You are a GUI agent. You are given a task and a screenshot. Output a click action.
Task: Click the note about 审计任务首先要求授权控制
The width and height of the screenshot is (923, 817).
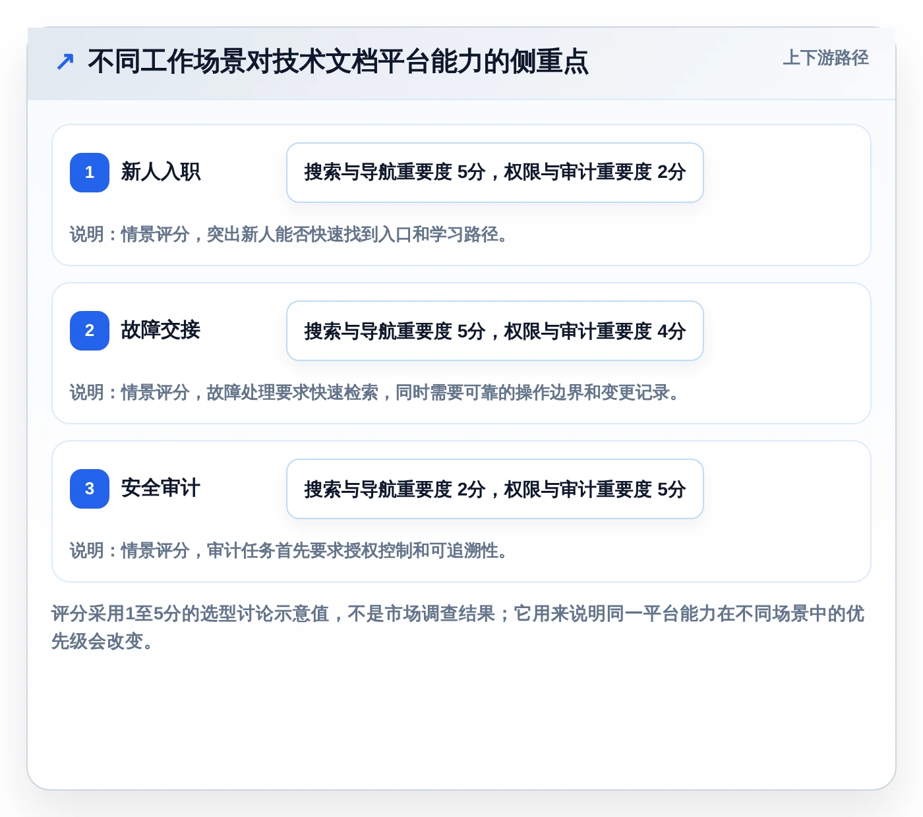[290, 551]
